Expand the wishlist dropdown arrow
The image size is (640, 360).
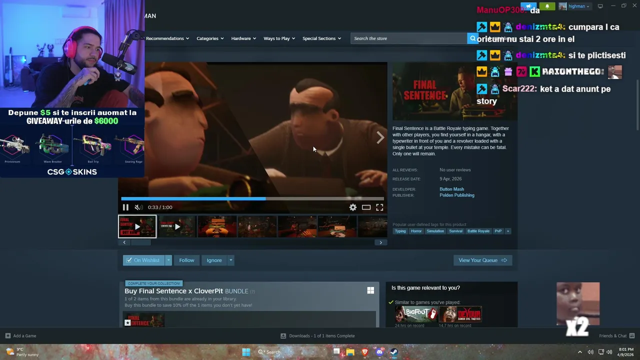168,260
